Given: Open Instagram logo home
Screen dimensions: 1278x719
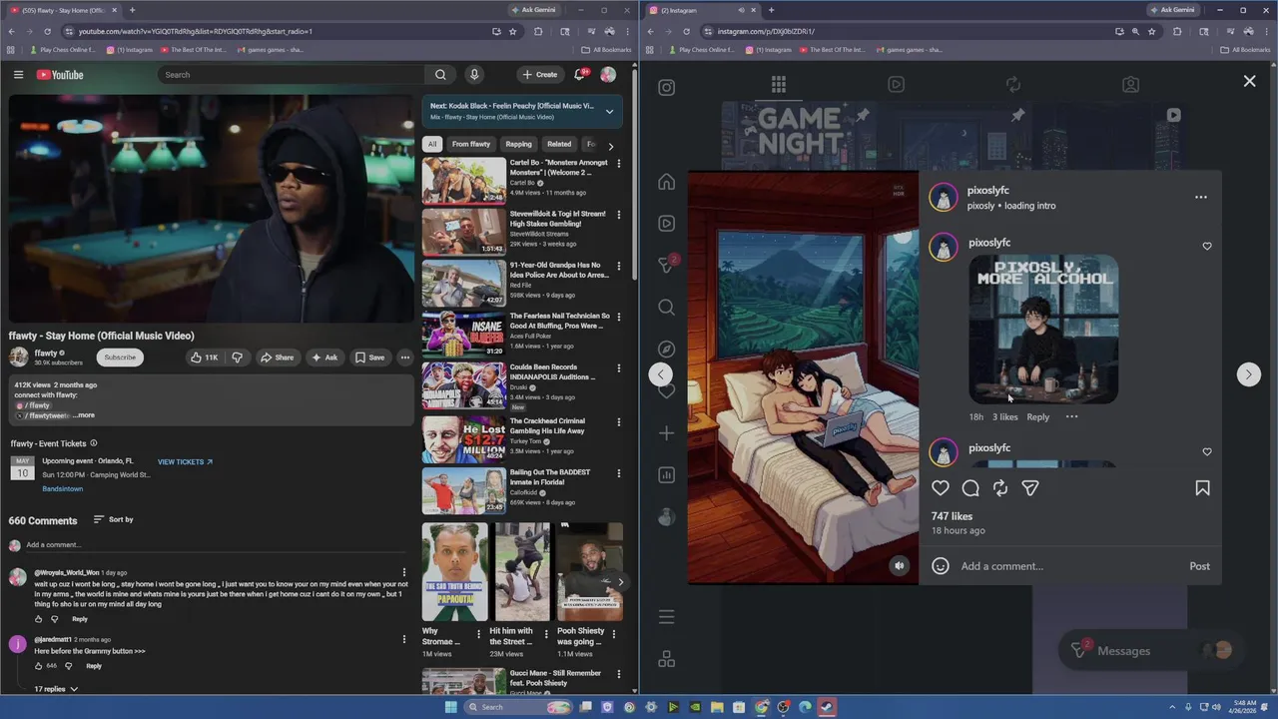Looking at the screenshot, I should click(667, 88).
